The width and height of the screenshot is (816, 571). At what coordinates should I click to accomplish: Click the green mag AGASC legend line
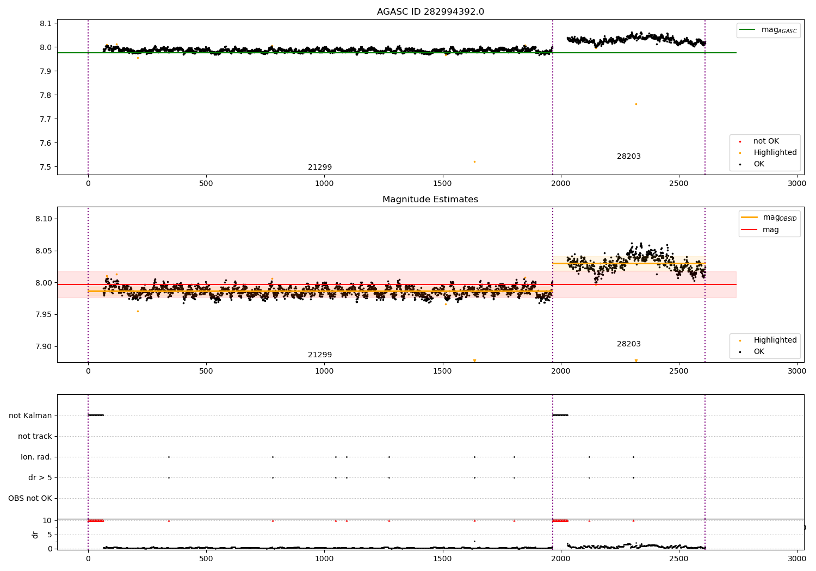749,30
